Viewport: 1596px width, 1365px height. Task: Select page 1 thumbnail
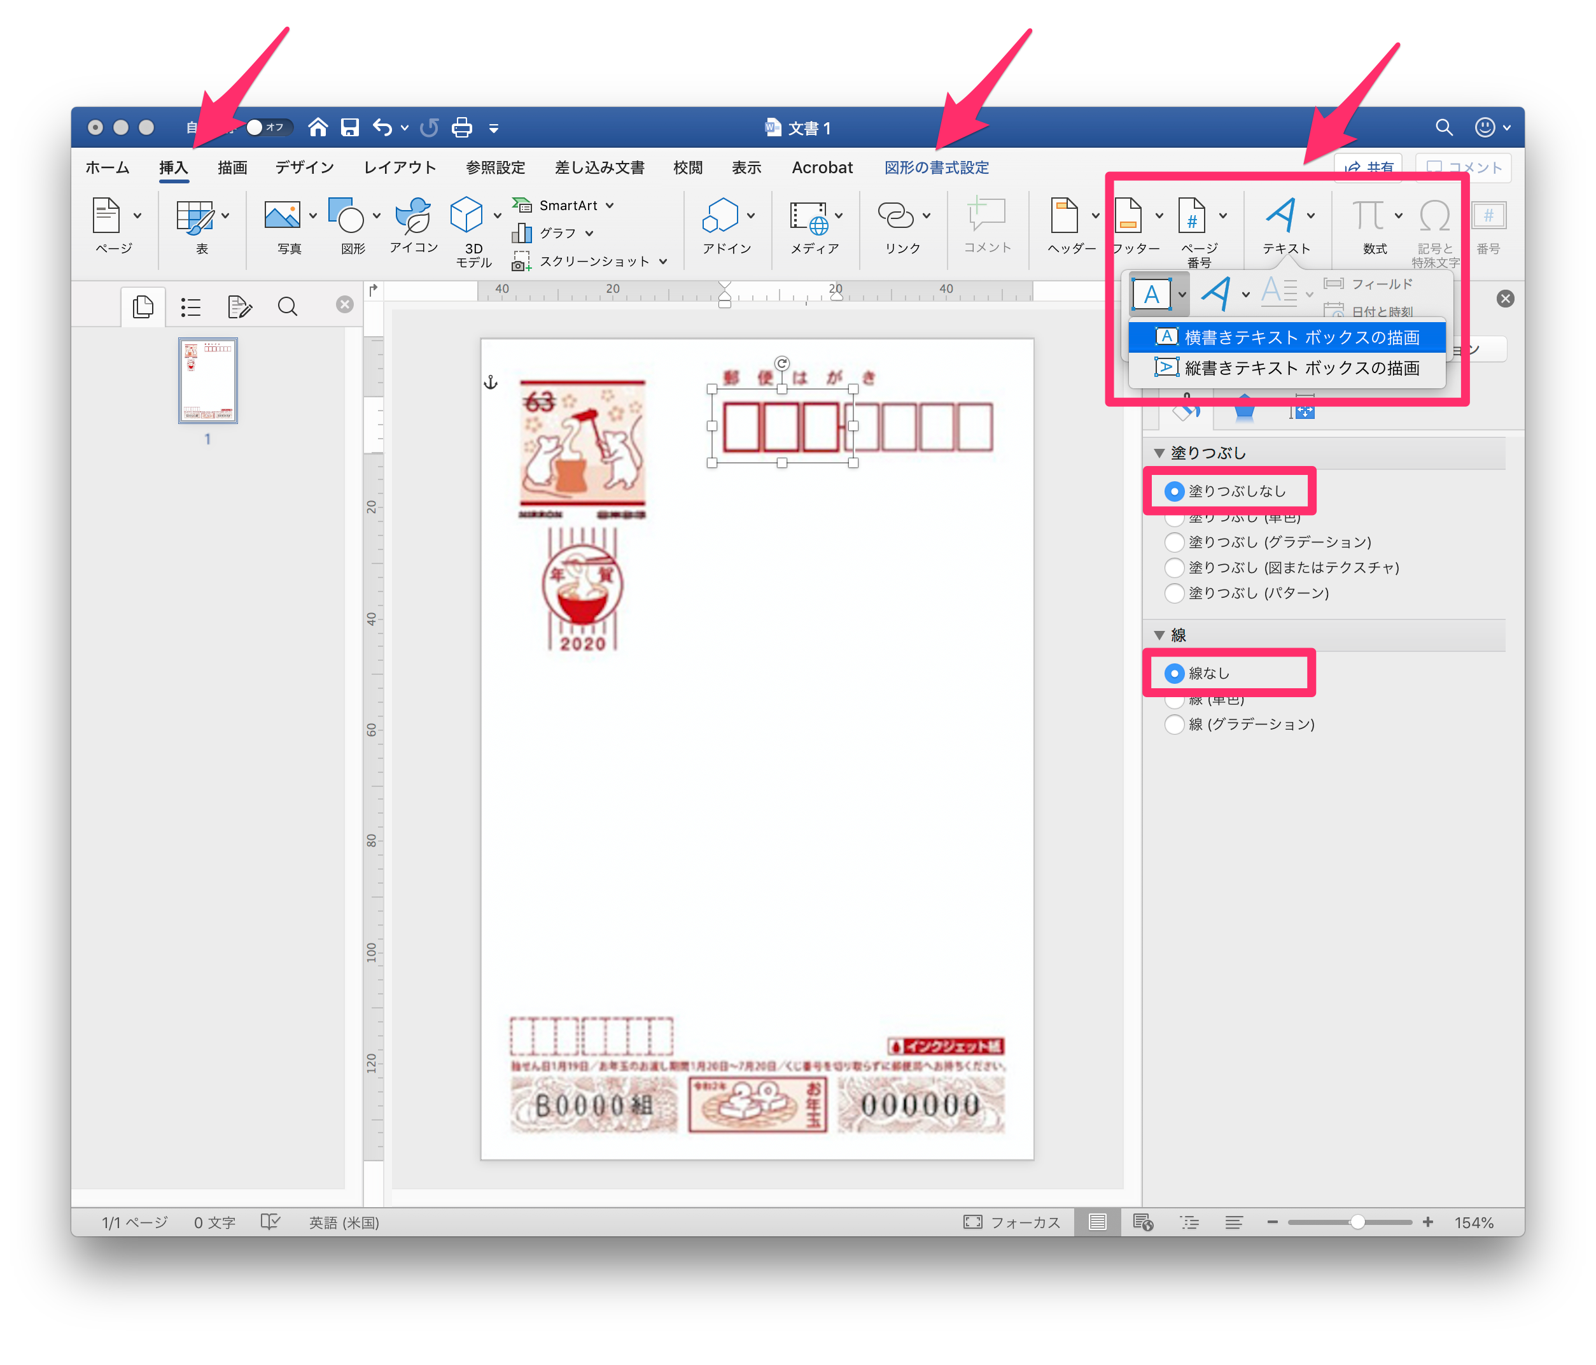[x=208, y=381]
